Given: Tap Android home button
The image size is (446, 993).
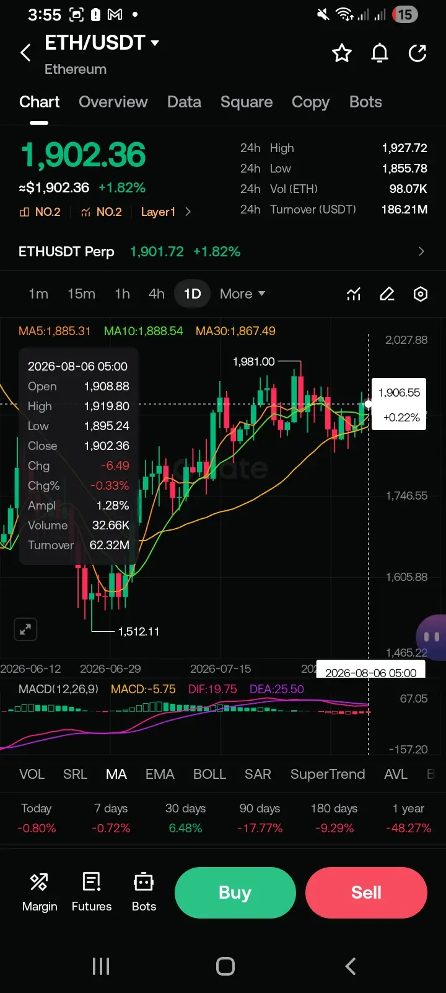Looking at the screenshot, I should point(225,966).
